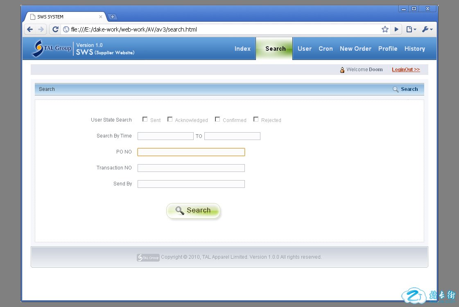Viewport: 459px width, 307px height.
Task: Go to the Index navigation tab
Action: (x=242, y=49)
